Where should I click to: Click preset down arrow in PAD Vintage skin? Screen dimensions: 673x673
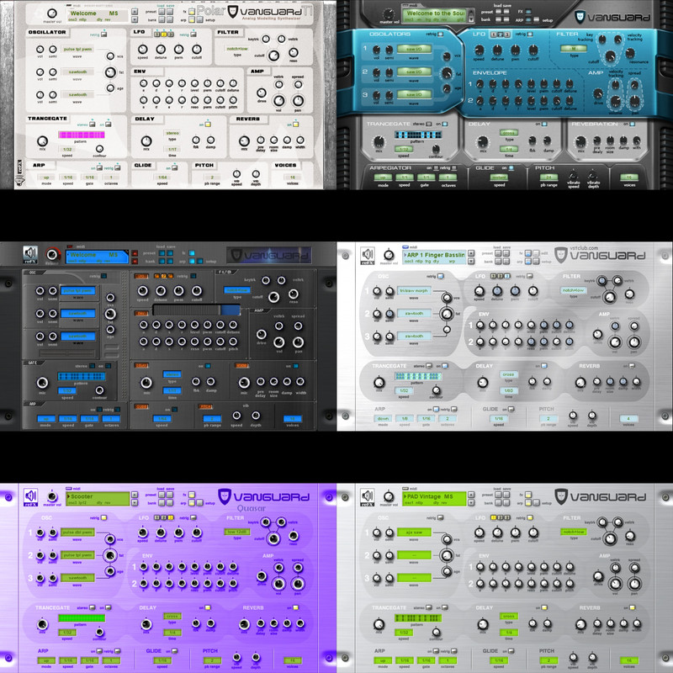coord(471,502)
